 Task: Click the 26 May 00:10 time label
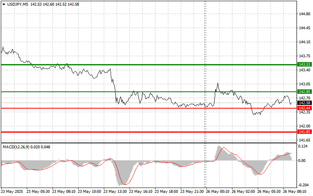click(x=218, y=192)
